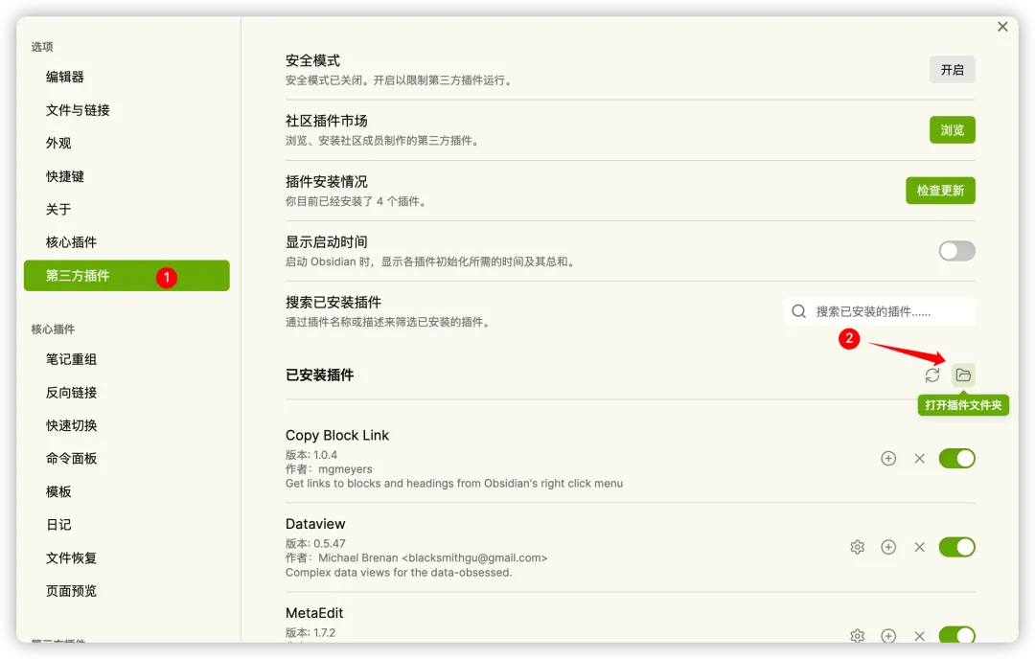Disable the Copy Block Link plugin
The image size is (1035, 659).
click(956, 459)
